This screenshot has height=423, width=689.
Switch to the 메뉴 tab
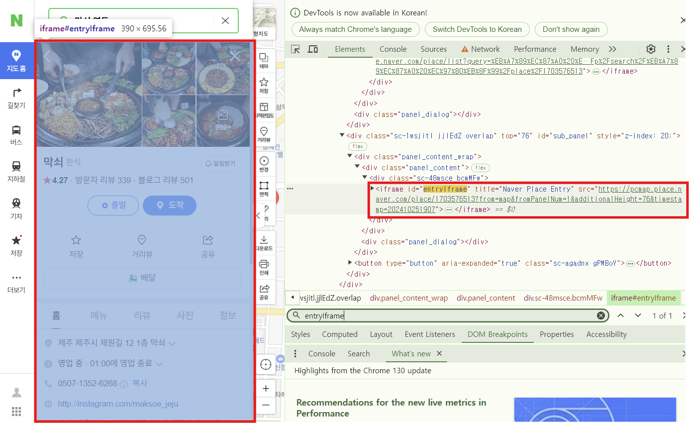click(99, 315)
